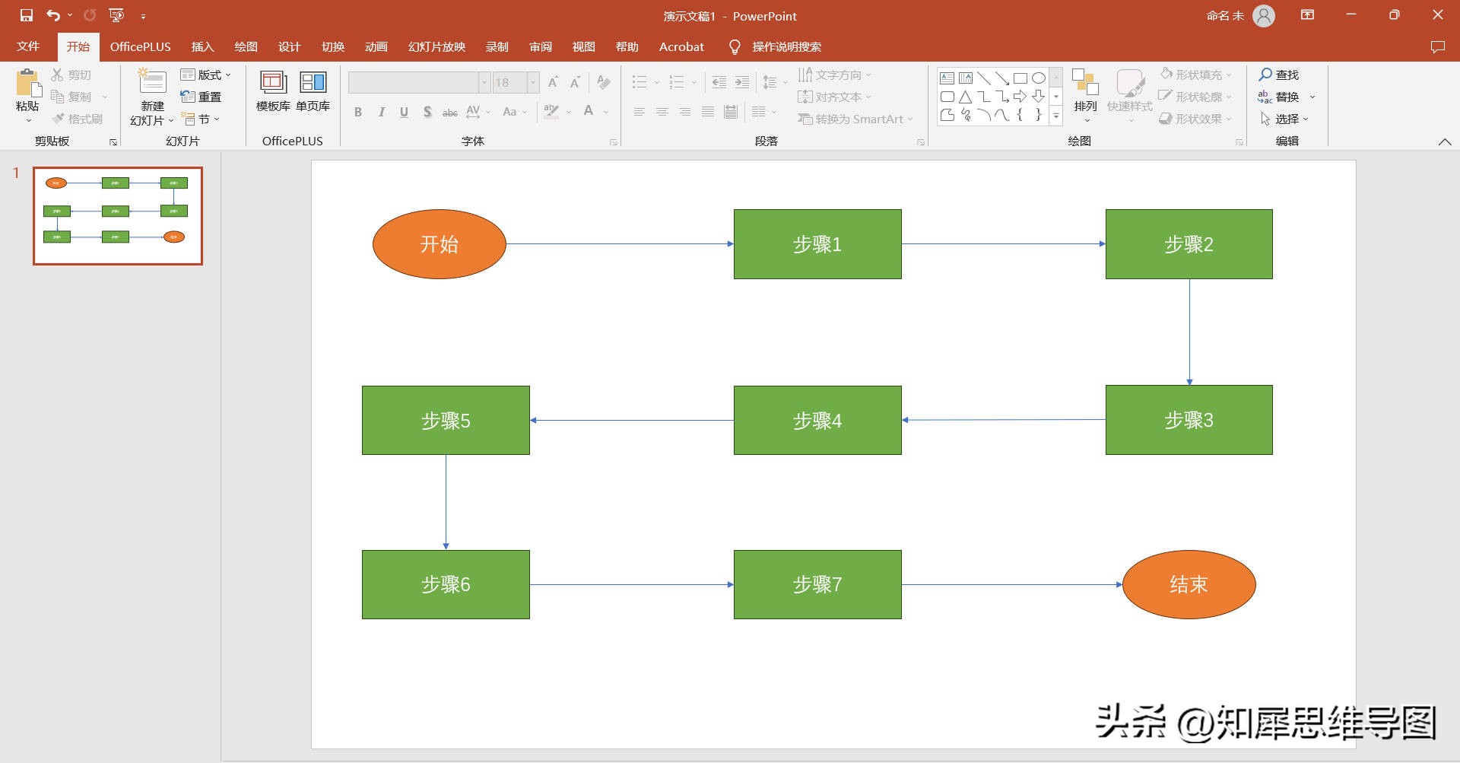This screenshot has width=1460, height=763.
Task: Select slide 1 thumbnail in the panel
Action: point(118,216)
